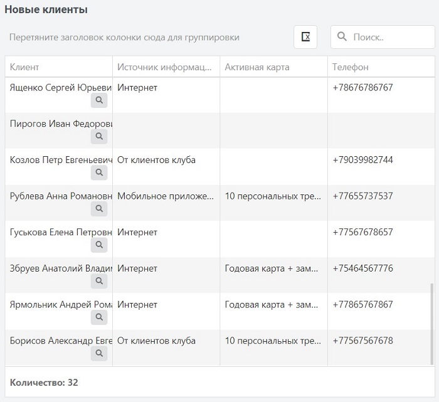Select client name Збруев Анатолий
Viewport: 439px width, 402px height.
tap(61, 268)
